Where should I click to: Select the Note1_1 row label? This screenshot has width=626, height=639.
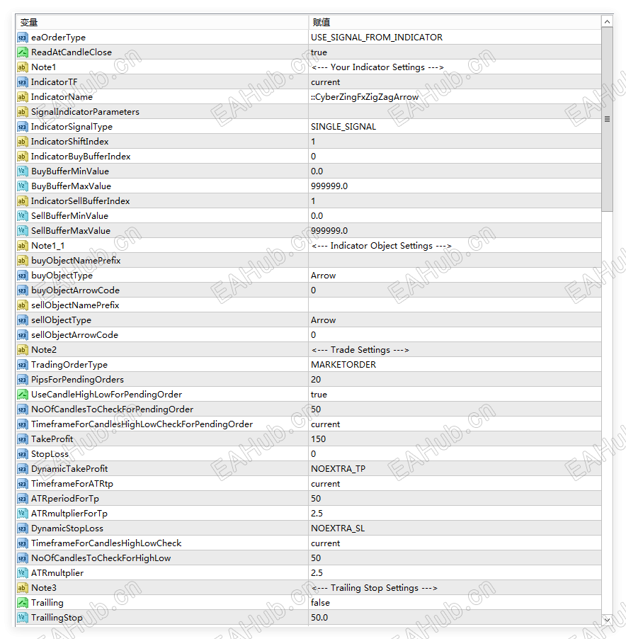47,246
